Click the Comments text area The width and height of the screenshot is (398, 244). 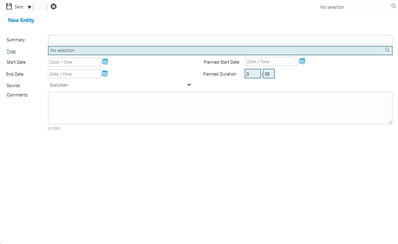[220, 108]
